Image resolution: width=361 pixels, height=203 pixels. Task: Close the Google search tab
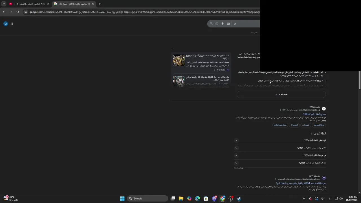93,4
